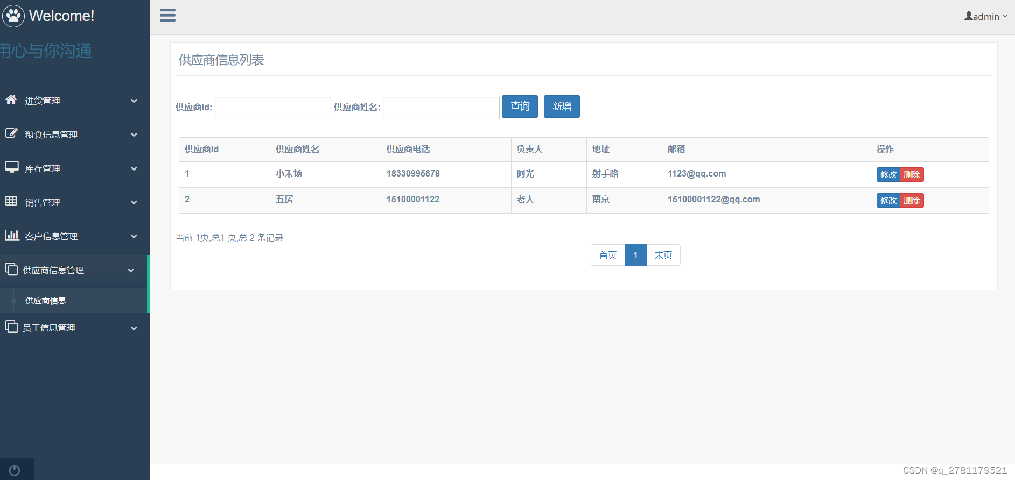Focus the 供应商姓名 input field
The image size is (1015, 480).
(x=441, y=108)
